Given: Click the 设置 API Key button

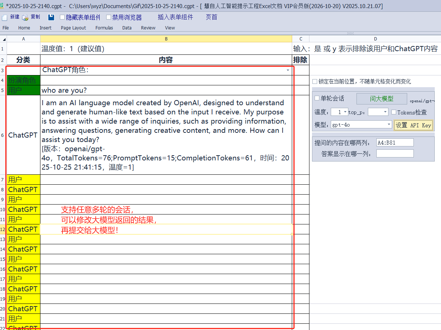Looking at the screenshot, I should pos(413,125).
